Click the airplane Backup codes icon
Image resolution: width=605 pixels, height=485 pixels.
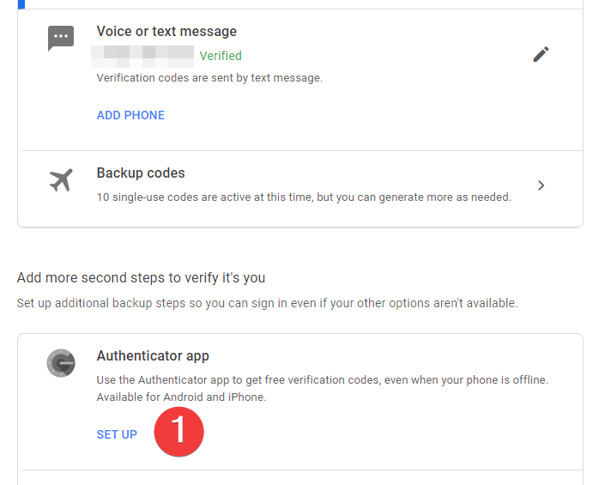(x=61, y=179)
